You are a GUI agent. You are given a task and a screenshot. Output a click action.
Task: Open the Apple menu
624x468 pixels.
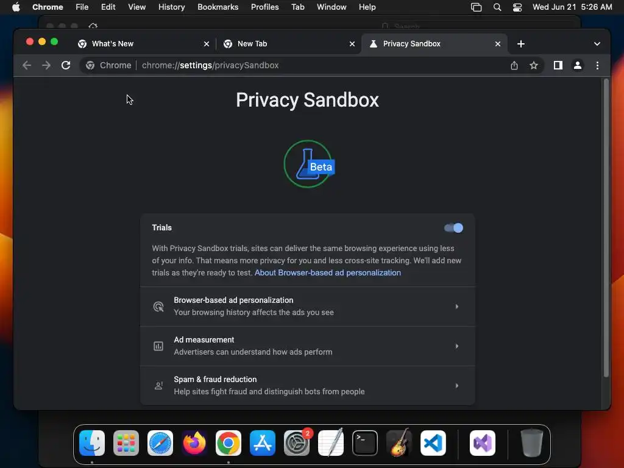16,7
